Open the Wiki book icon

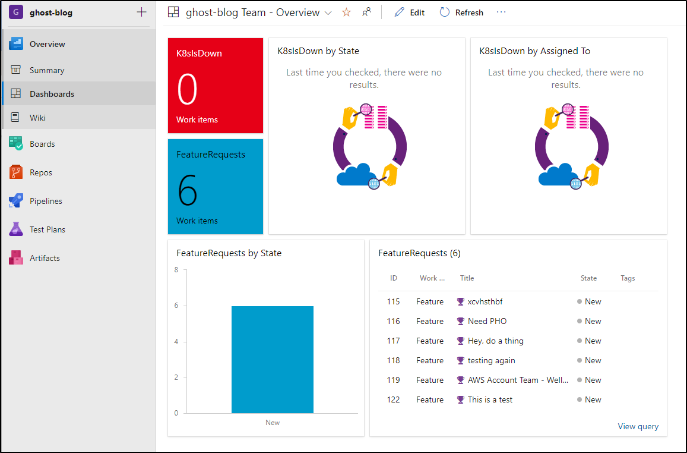click(15, 118)
